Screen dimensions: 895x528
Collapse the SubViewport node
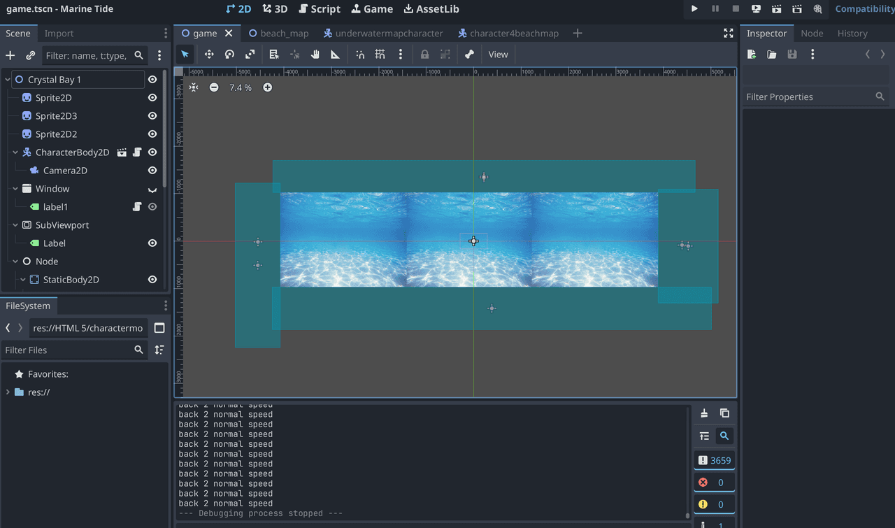tap(16, 225)
